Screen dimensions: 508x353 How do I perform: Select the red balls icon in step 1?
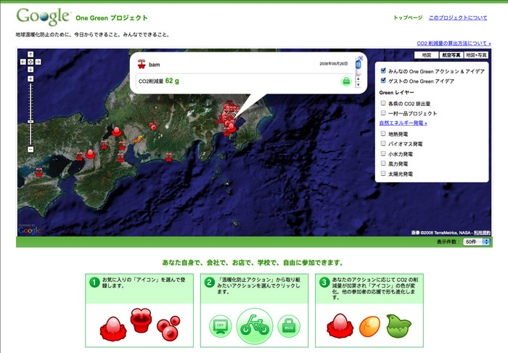(x=168, y=328)
